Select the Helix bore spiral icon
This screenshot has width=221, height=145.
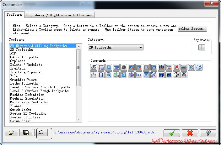click(109, 75)
